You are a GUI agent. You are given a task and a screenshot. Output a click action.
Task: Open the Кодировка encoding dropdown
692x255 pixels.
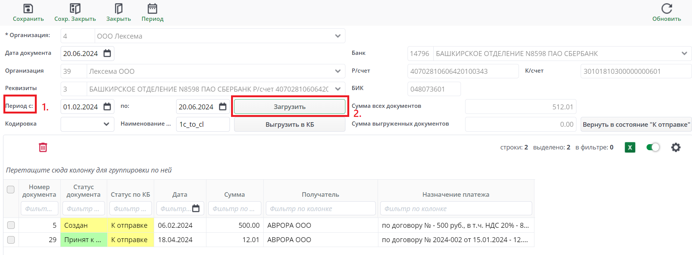106,124
